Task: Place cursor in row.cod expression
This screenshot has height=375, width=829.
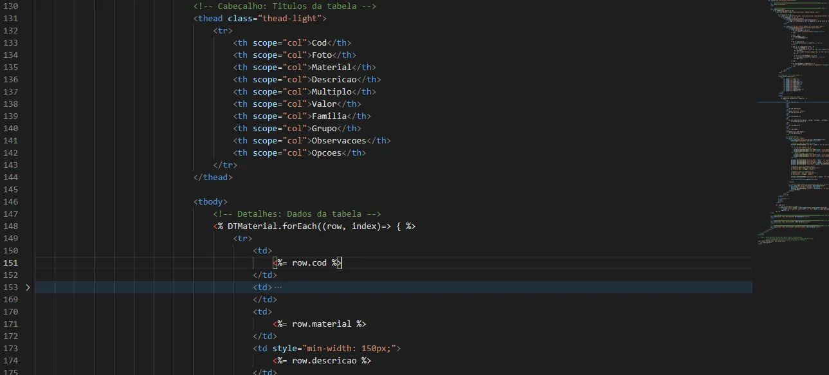Action: 309,263
